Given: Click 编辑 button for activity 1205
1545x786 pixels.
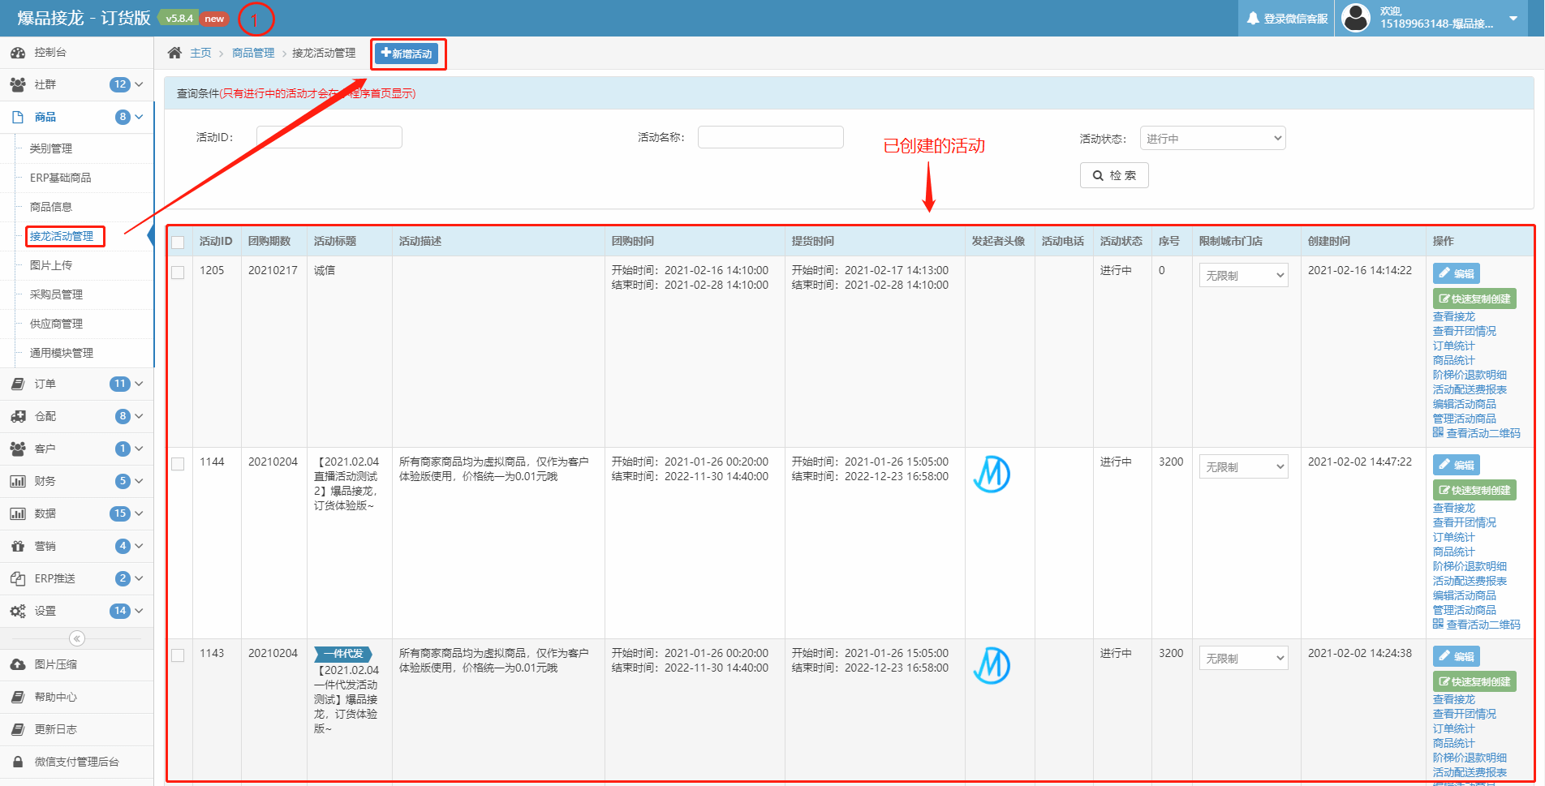Looking at the screenshot, I should click(1456, 273).
